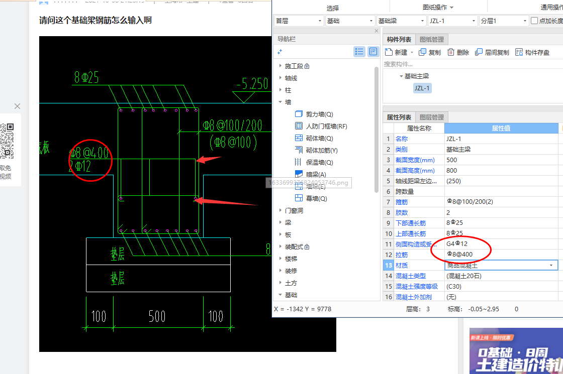Open the JZL-1 component dropdown
The width and height of the screenshot is (563, 374).
[452, 21]
